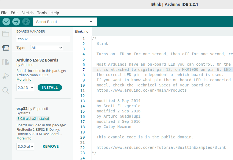
Task: Open the Select Board dropdown
Action: [65, 22]
